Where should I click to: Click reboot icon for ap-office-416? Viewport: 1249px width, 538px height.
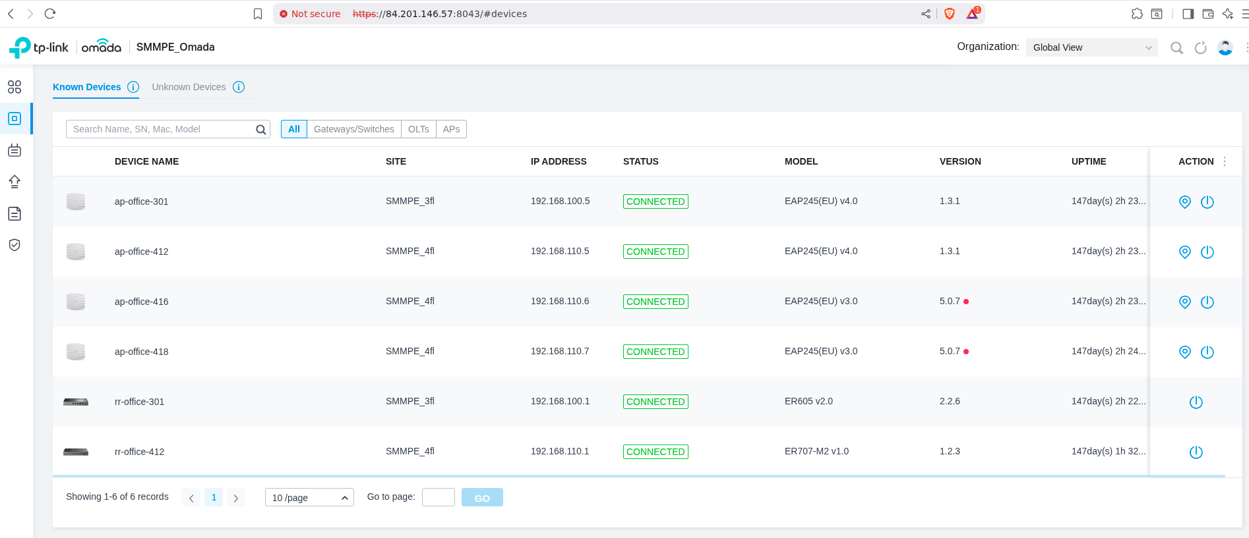1207,302
